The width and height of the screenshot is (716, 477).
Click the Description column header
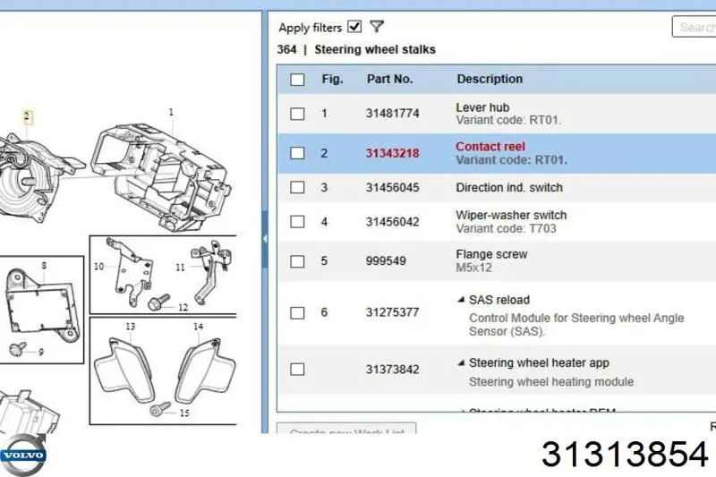(x=490, y=79)
